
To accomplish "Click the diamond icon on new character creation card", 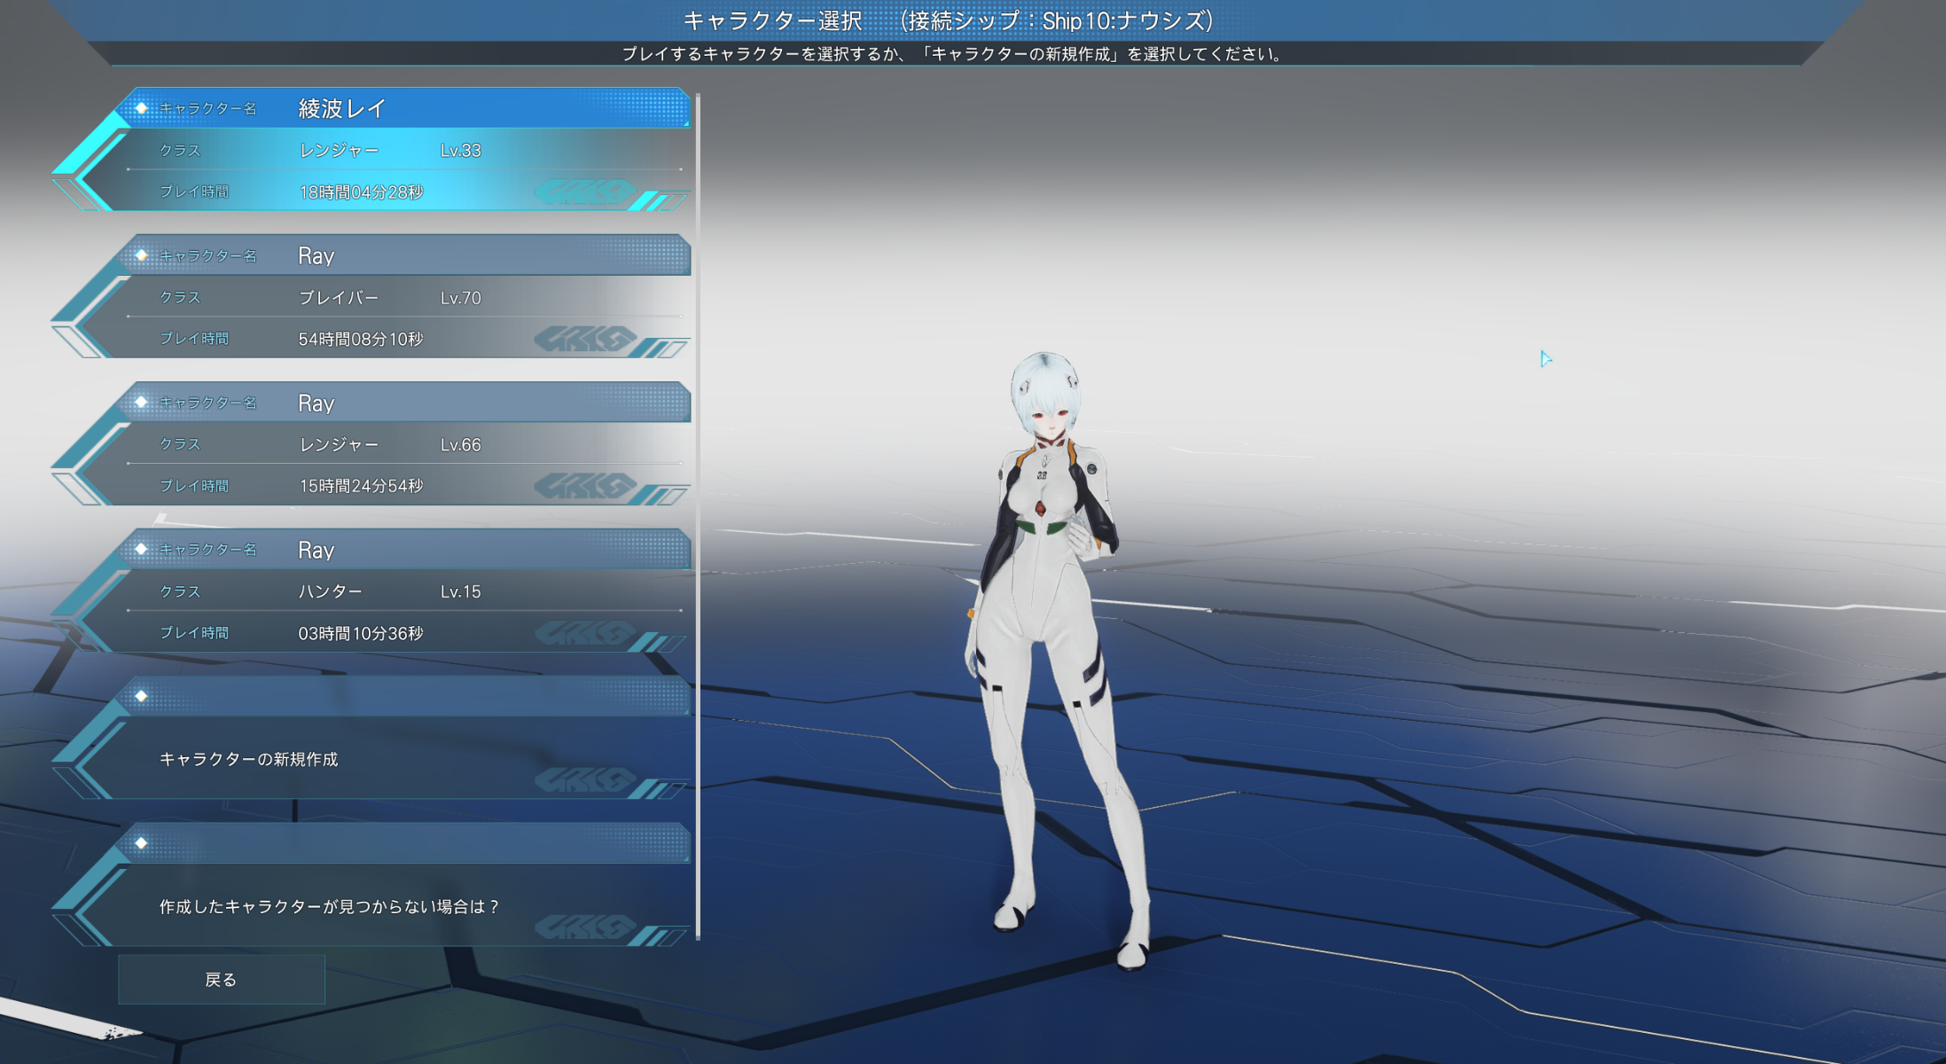I will (141, 696).
